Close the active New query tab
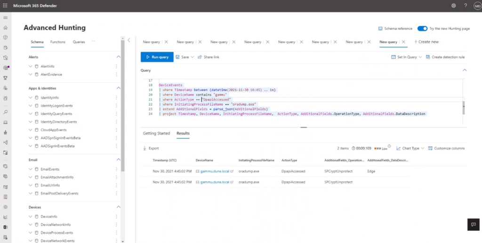The image size is (482, 243). coord(403,42)
